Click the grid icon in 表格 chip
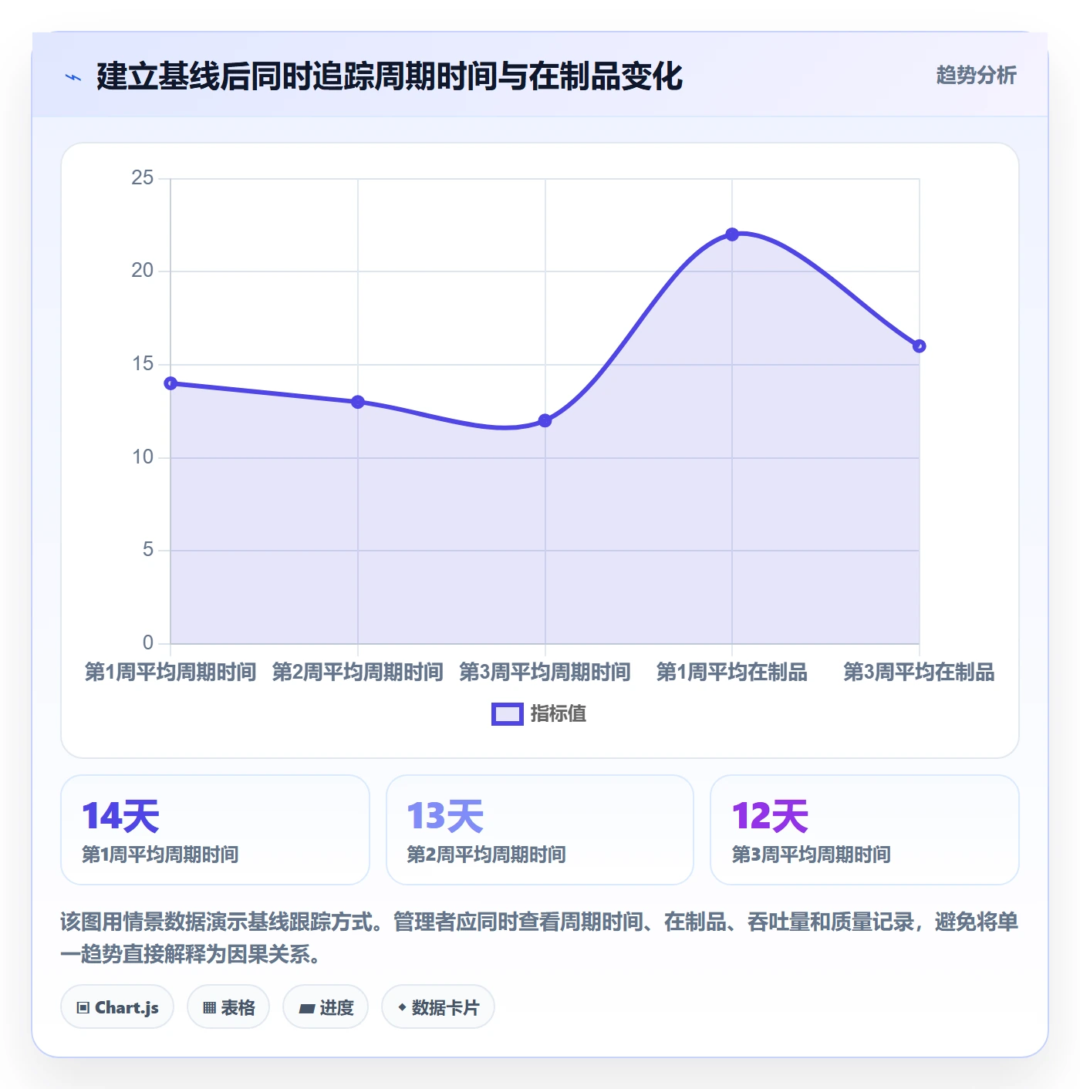 pos(209,1008)
